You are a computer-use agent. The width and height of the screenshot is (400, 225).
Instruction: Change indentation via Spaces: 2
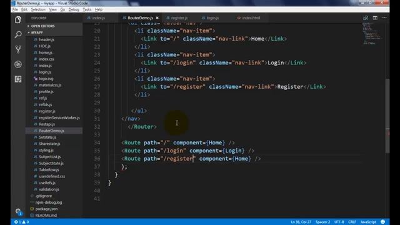point(322,222)
